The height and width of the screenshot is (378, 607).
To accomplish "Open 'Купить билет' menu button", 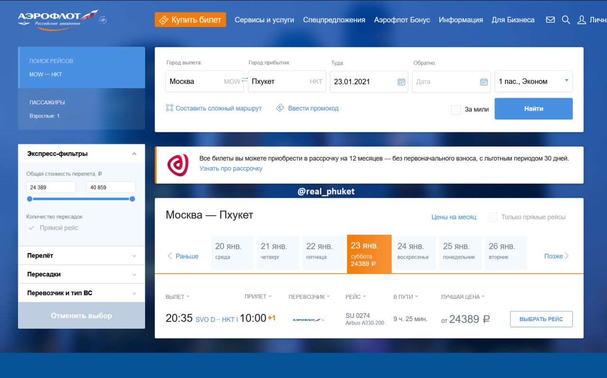I will [191, 20].
